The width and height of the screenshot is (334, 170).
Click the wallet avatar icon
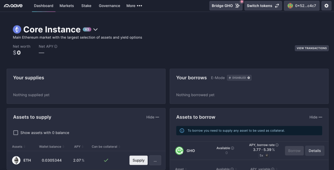coord(290,6)
